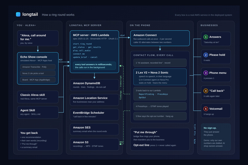
Task: Click the vertical "findings · transcript" label
Action: (x=121, y=88)
